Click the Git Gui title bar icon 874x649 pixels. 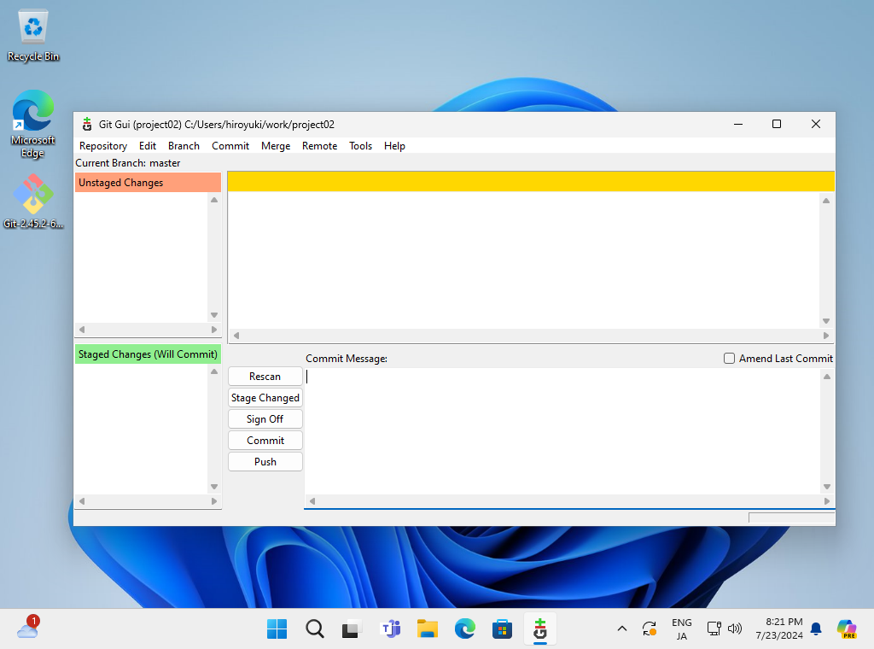[x=87, y=124]
